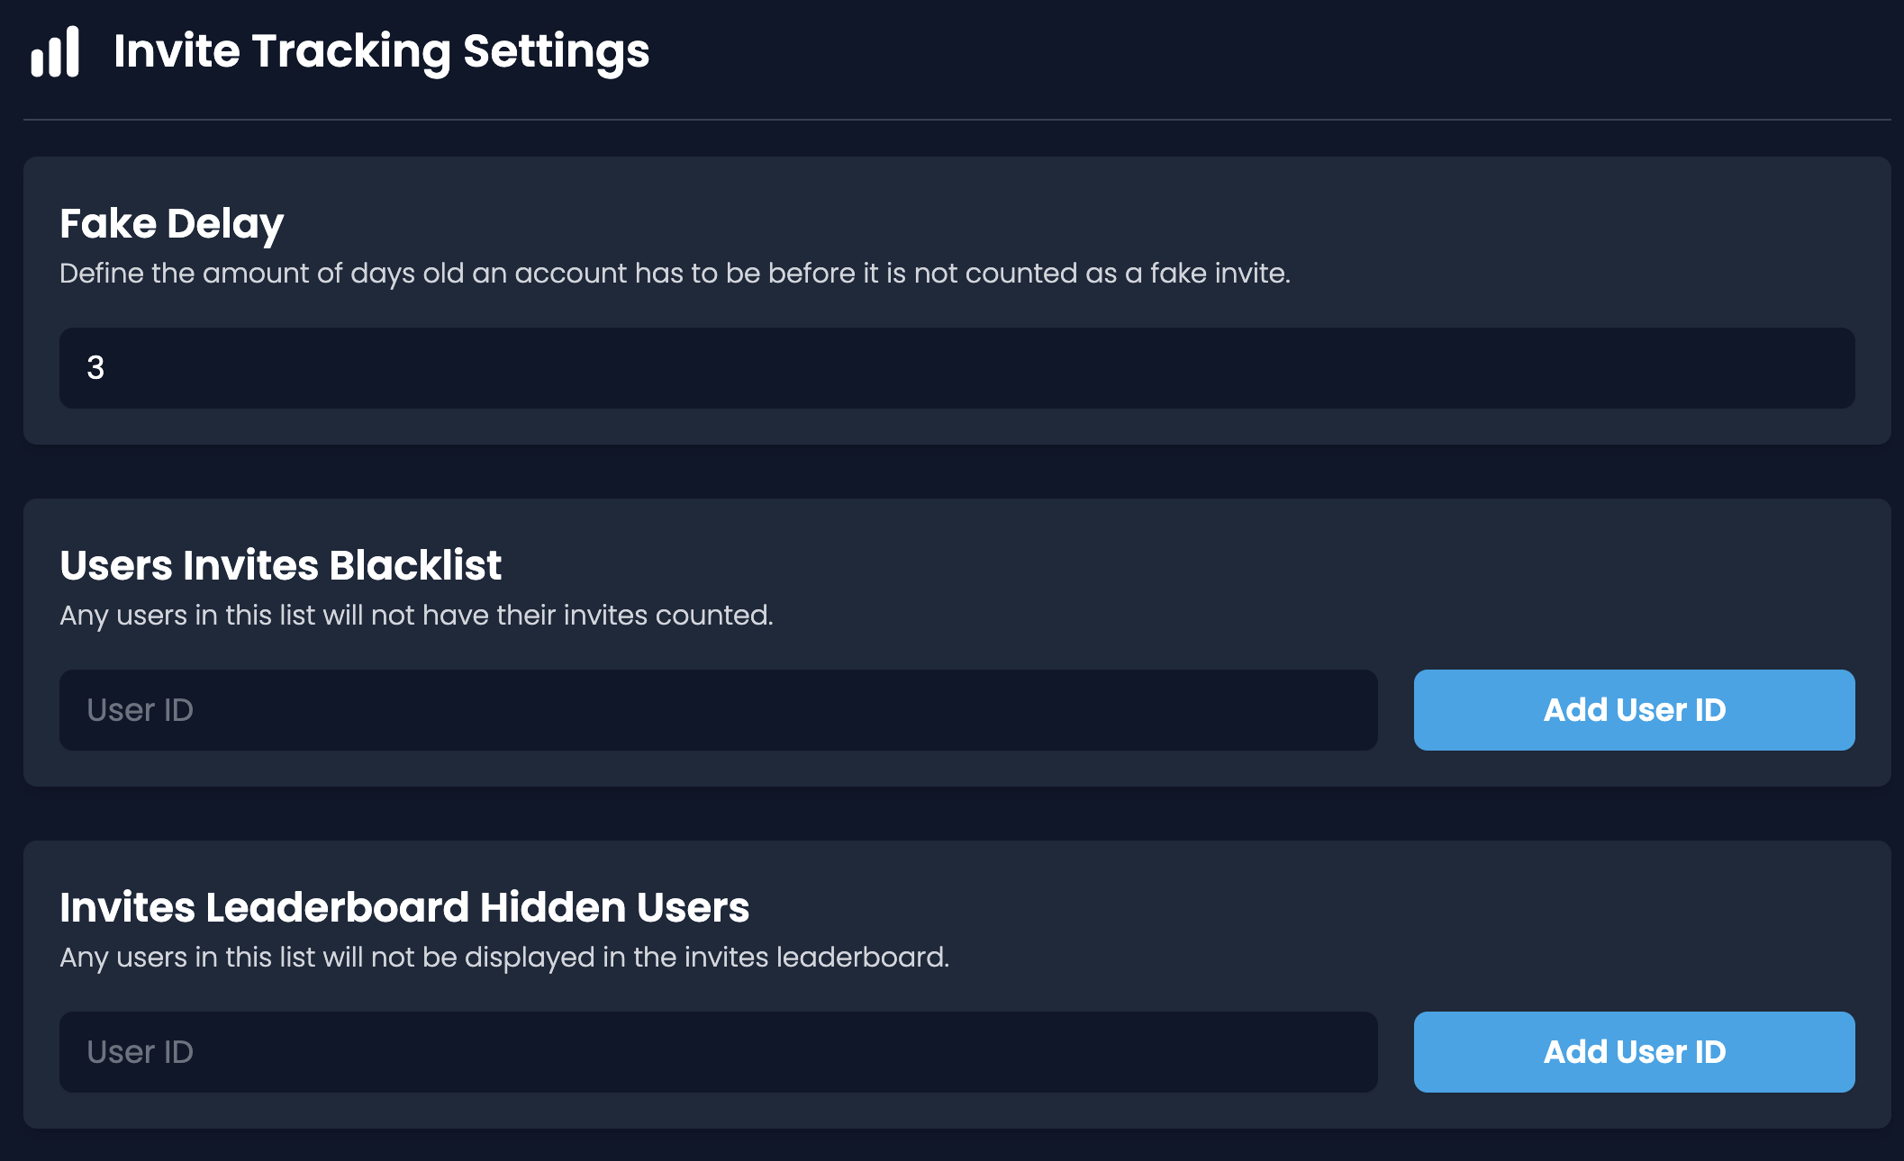Click the Invite Tracking Settings page title

(x=381, y=51)
